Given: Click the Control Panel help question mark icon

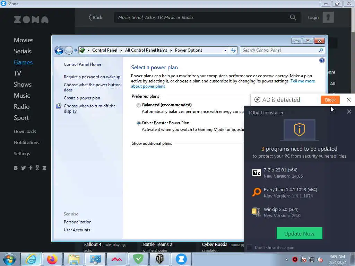Looking at the screenshot, I should tap(322, 60).
